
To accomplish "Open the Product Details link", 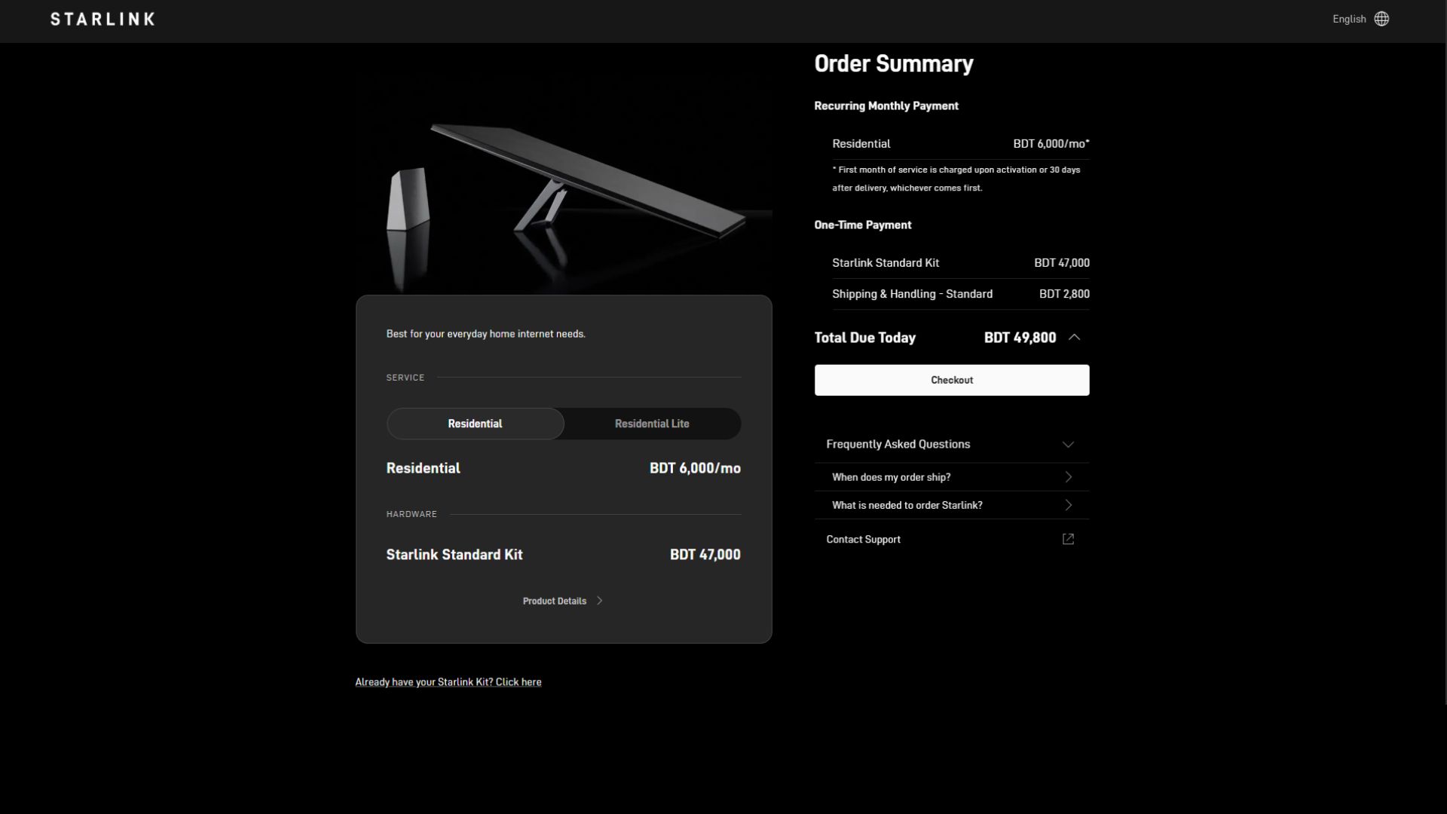I will [554, 601].
